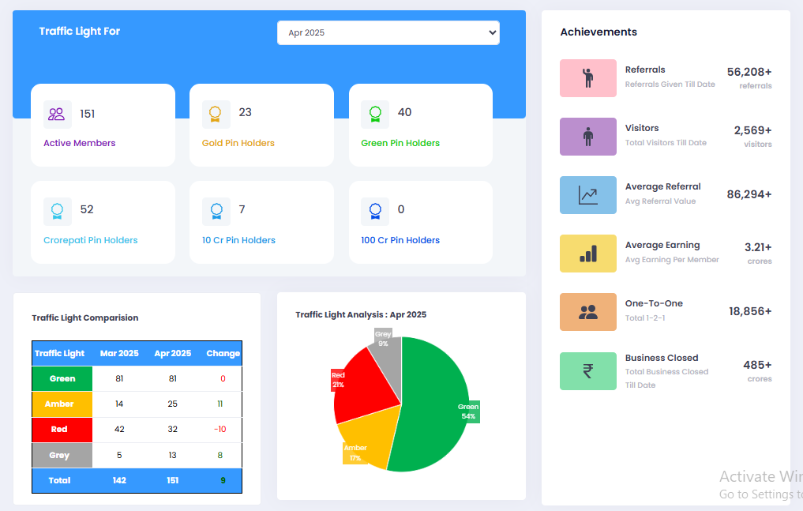Click the Green Pin Holders badge icon
The width and height of the screenshot is (803, 511).
(375, 114)
